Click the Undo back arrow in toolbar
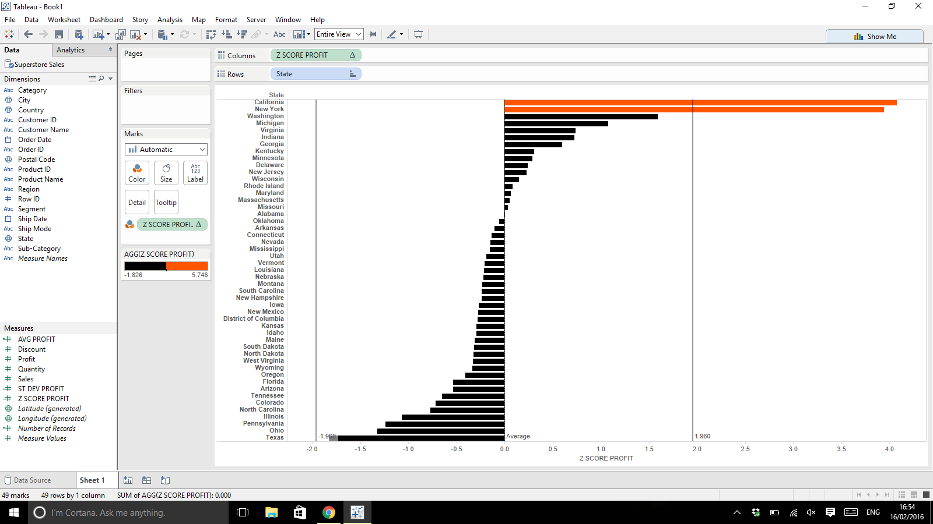The height and width of the screenshot is (524, 933). pos(28,34)
